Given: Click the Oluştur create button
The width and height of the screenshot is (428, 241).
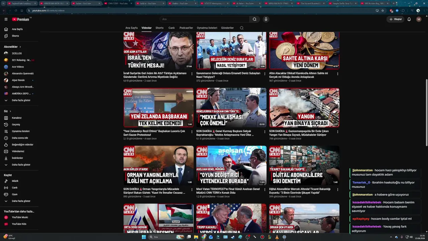Looking at the screenshot, I should (395, 19).
